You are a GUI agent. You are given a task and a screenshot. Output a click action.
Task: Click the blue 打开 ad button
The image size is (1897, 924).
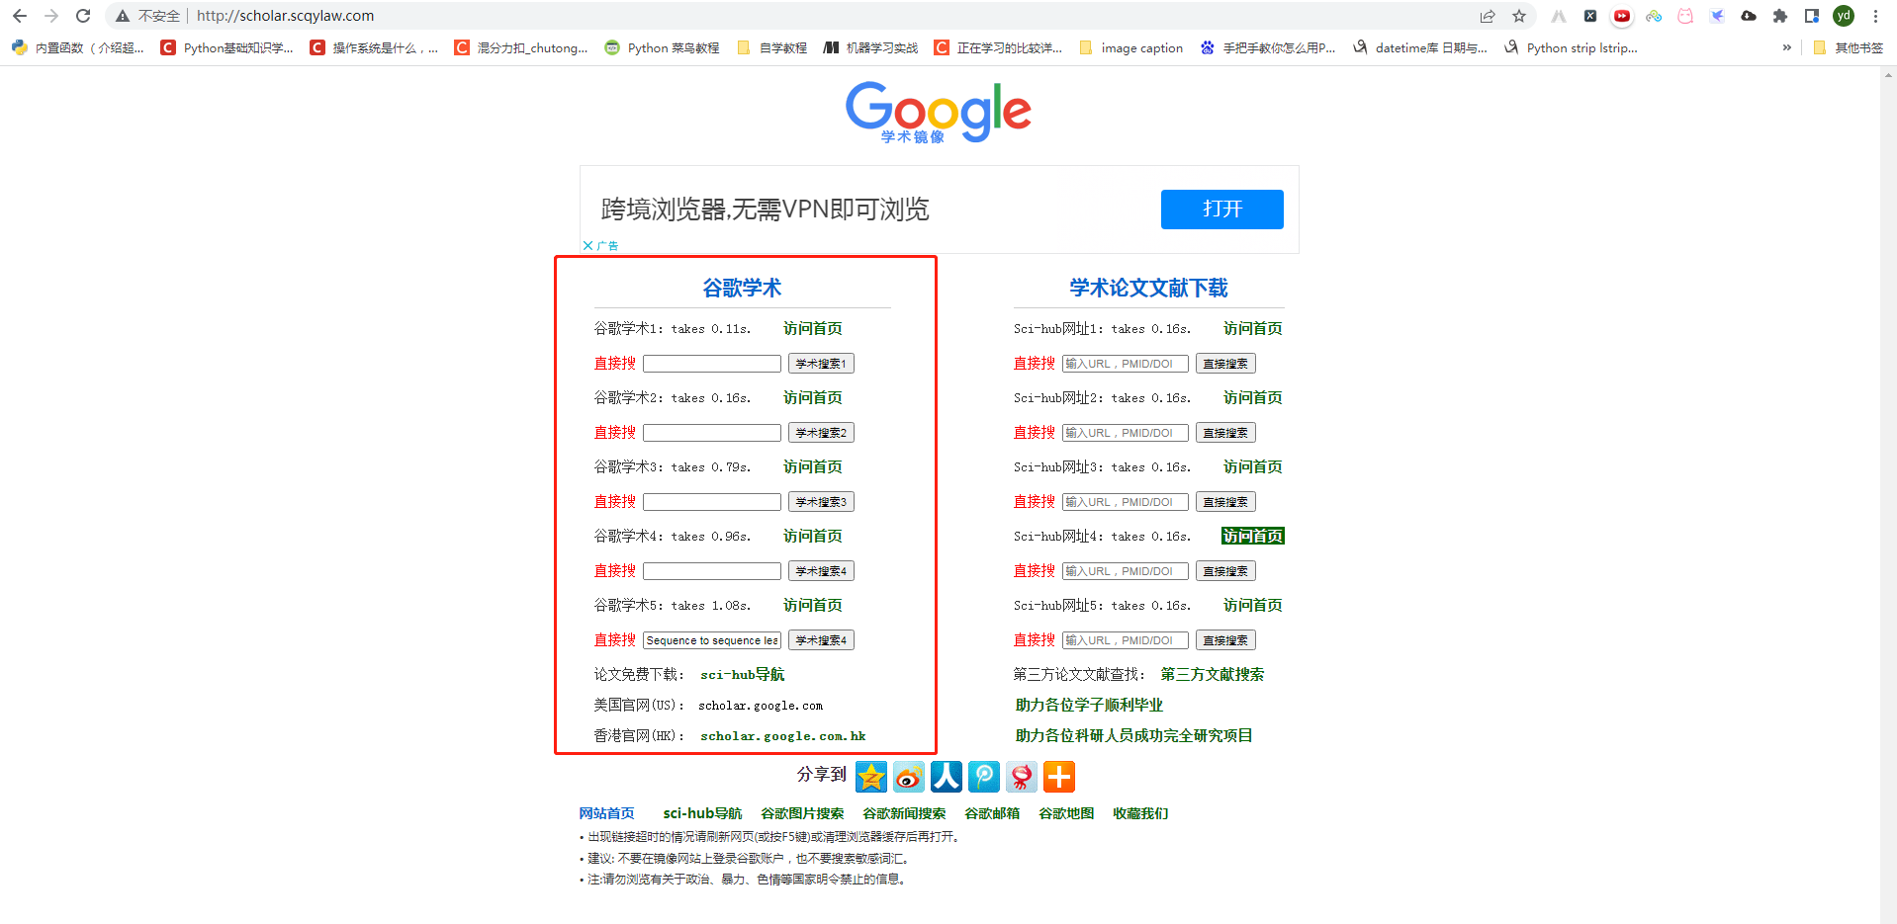pos(1221,210)
